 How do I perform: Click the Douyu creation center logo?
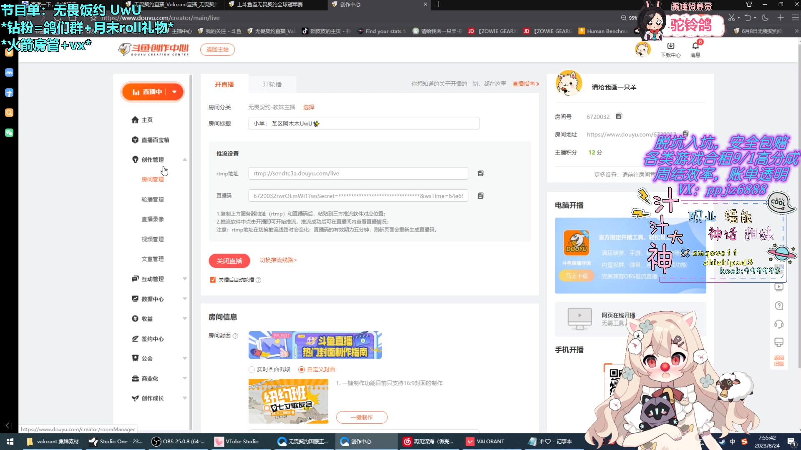[154, 50]
